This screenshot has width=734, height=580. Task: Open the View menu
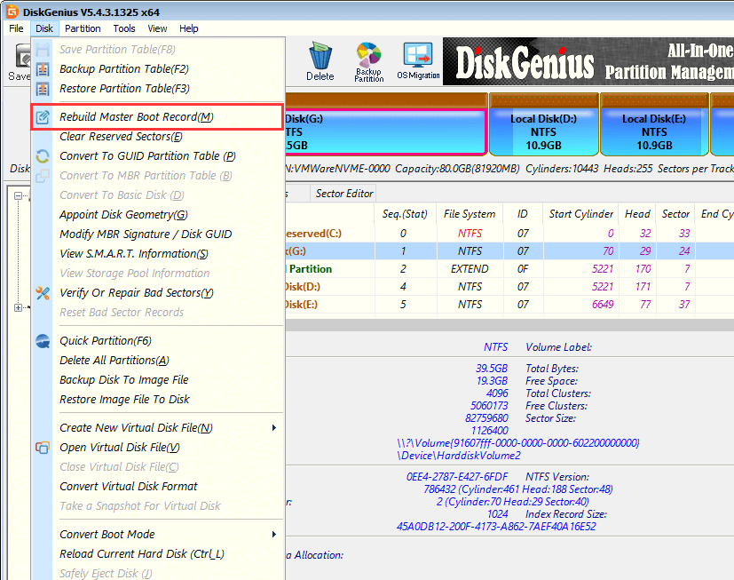[x=157, y=28]
